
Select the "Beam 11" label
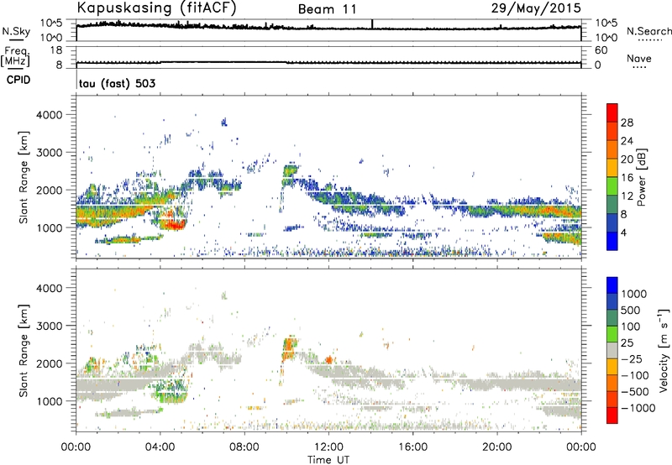click(x=328, y=9)
